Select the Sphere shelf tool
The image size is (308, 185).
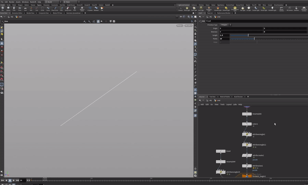pos(8,8)
